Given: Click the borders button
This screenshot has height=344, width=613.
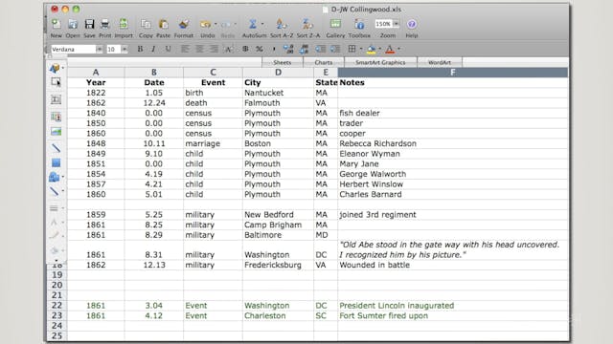Looking at the screenshot, I should (352, 49).
